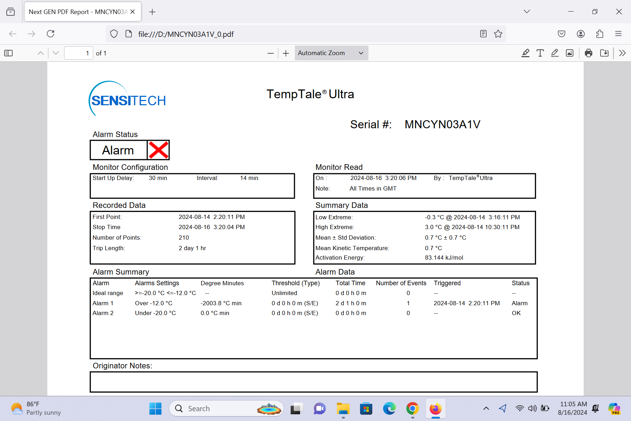The width and height of the screenshot is (631, 421).
Task: Toggle Reader View mode
Action: (x=483, y=34)
